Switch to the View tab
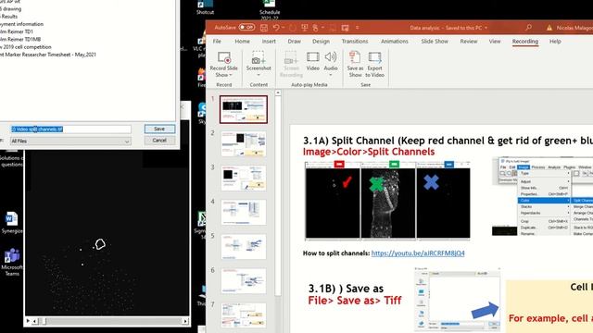The width and height of the screenshot is (593, 333). 495,41
